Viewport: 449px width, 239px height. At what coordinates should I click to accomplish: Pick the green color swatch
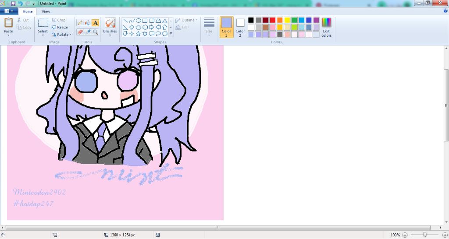point(294,20)
